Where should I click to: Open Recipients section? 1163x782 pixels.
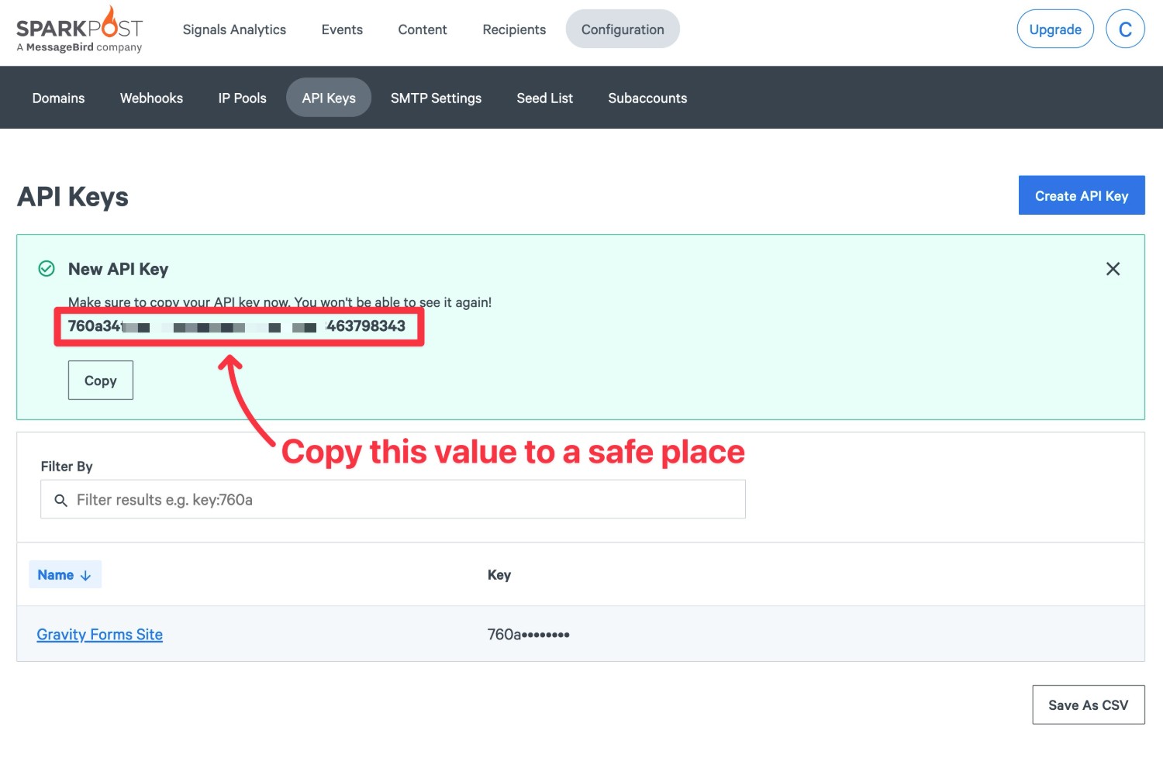point(514,29)
